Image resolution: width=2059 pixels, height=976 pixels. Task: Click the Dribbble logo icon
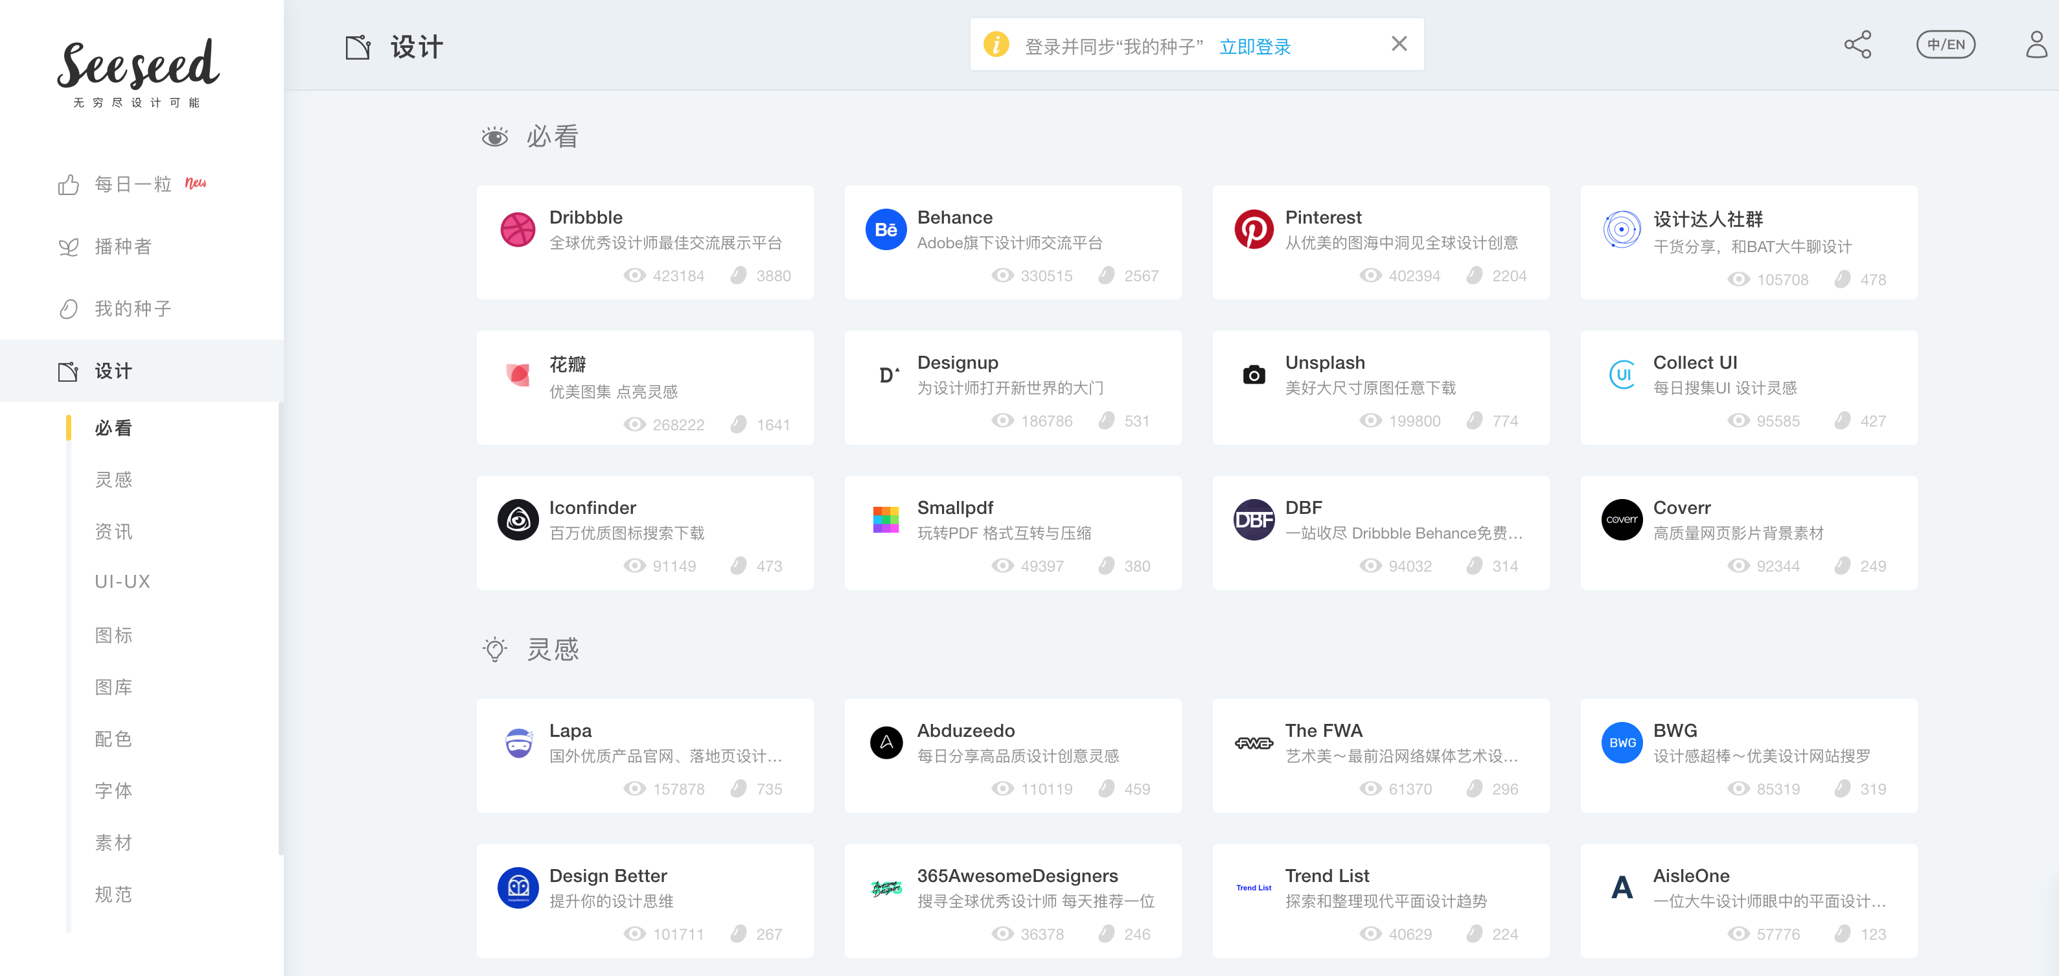point(518,229)
